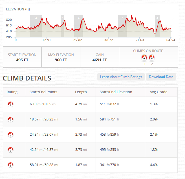Image resolution: width=185 pixels, height=179 pixels.
Task: Click the Download Data button
Action: pos(161,77)
